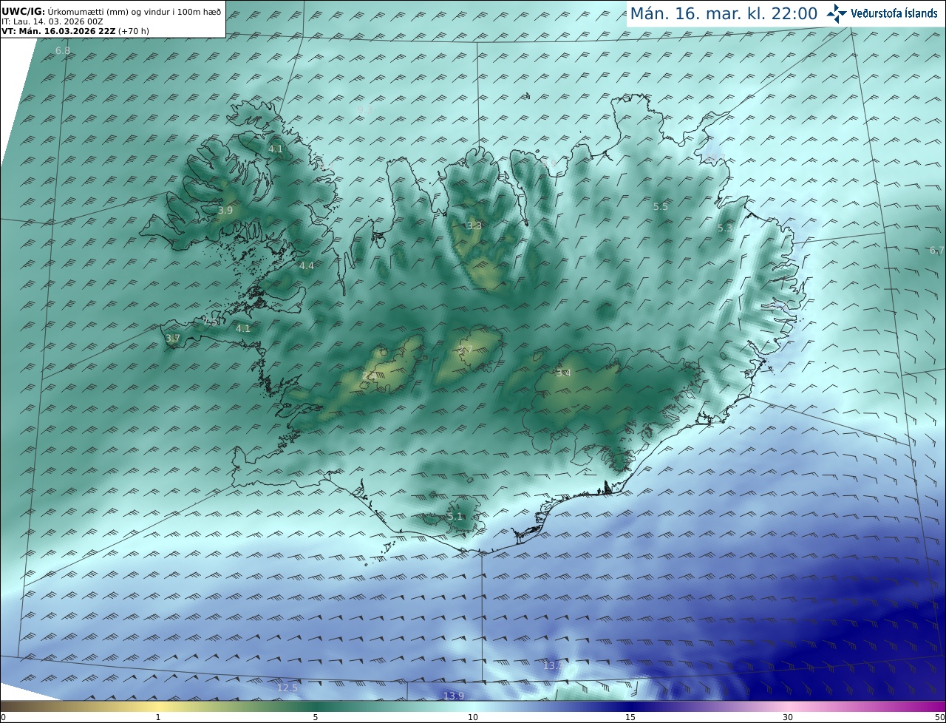Click the colorbar tick label 15
Screen dimensions: 946x723
(630, 717)
